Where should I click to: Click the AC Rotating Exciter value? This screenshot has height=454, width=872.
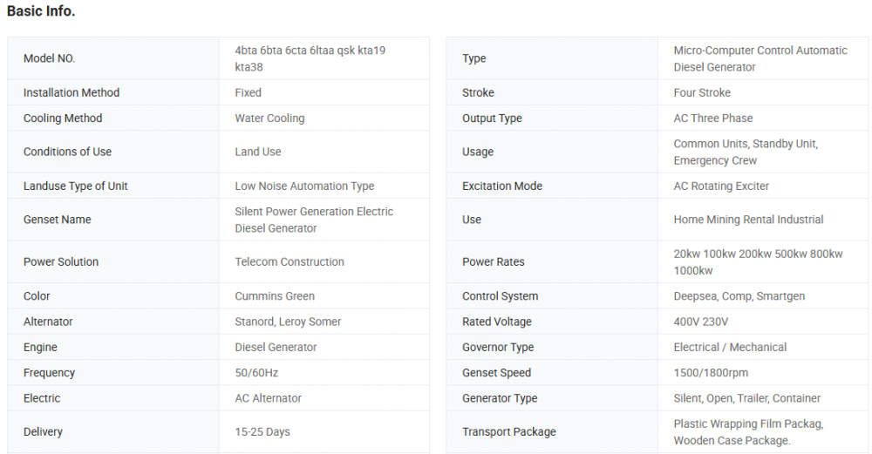721,186
